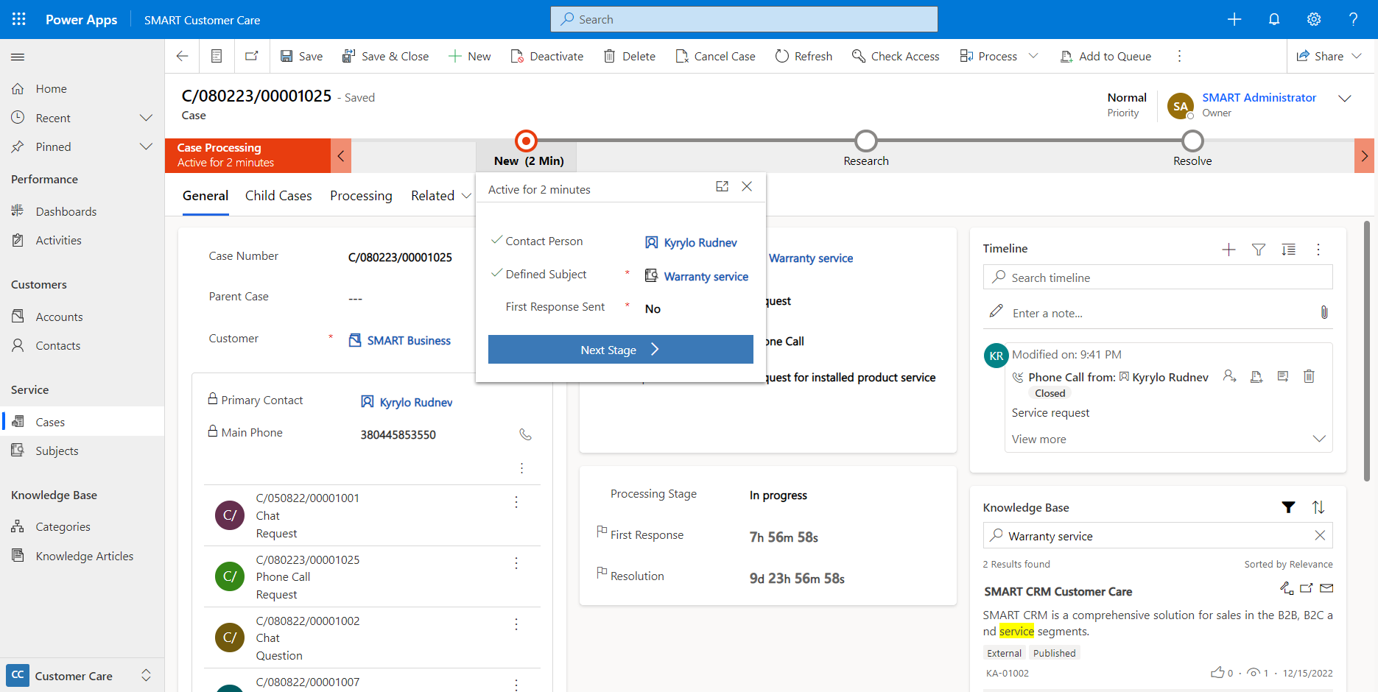
Task: Delete the phone call activity via trash icon
Action: click(x=1309, y=376)
